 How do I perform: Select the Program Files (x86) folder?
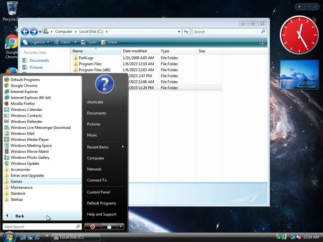(x=92, y=70)
